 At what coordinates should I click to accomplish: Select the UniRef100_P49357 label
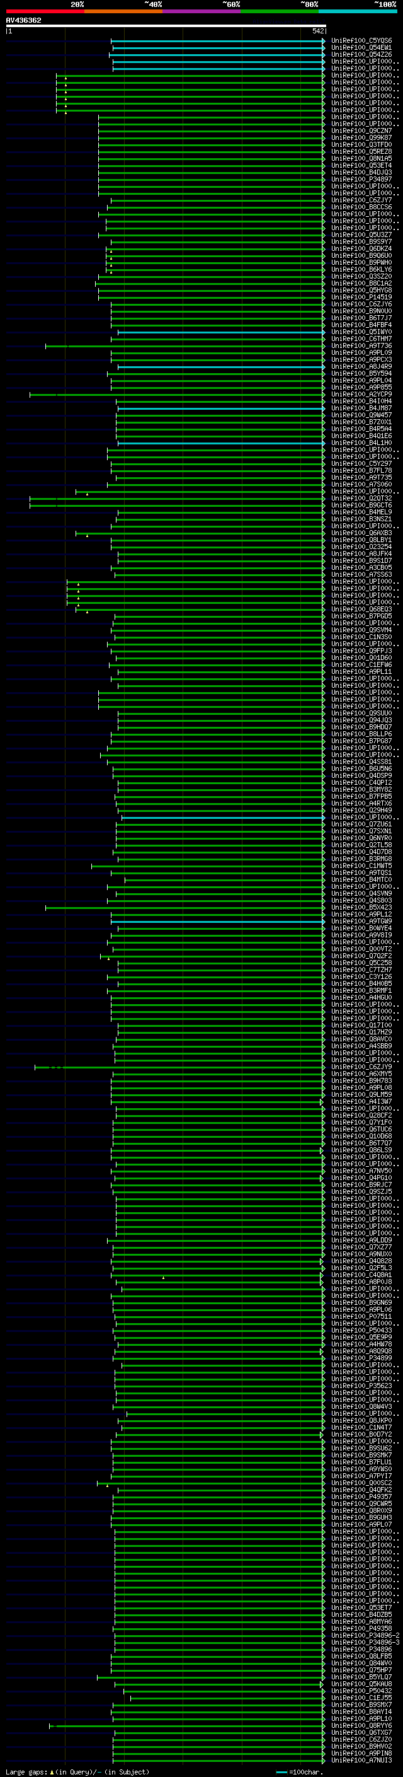point(361,1498)
